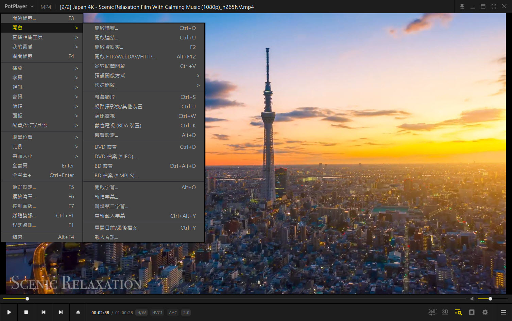Click the eject/open file icon

click(78, 312)
